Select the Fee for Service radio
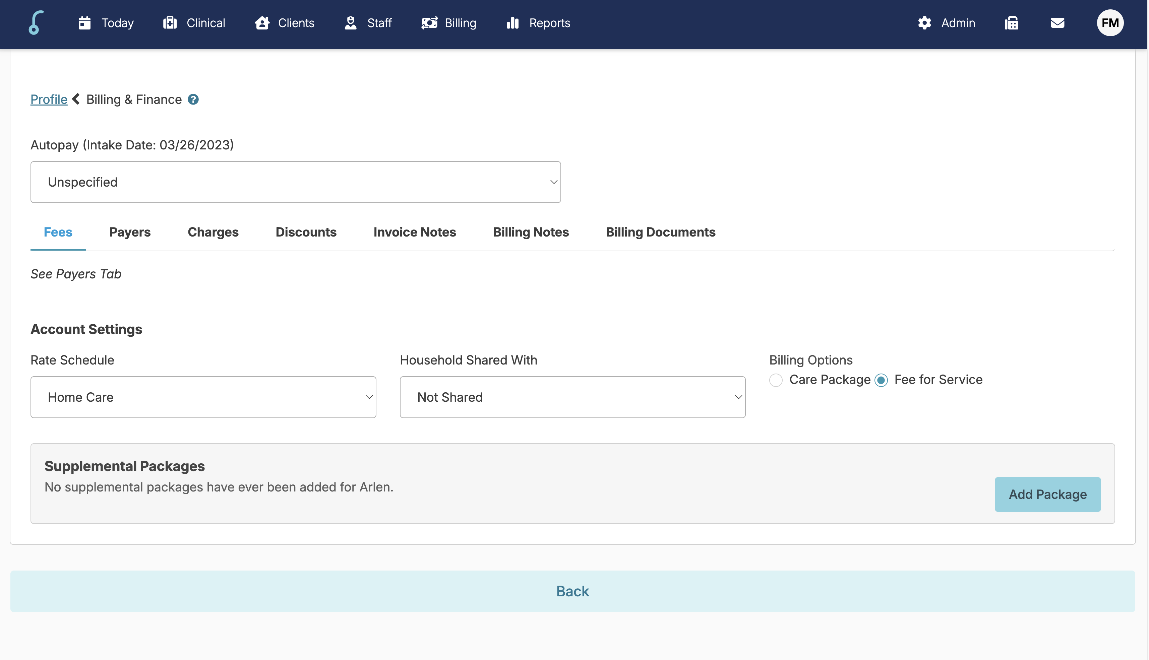 point(881,380)
